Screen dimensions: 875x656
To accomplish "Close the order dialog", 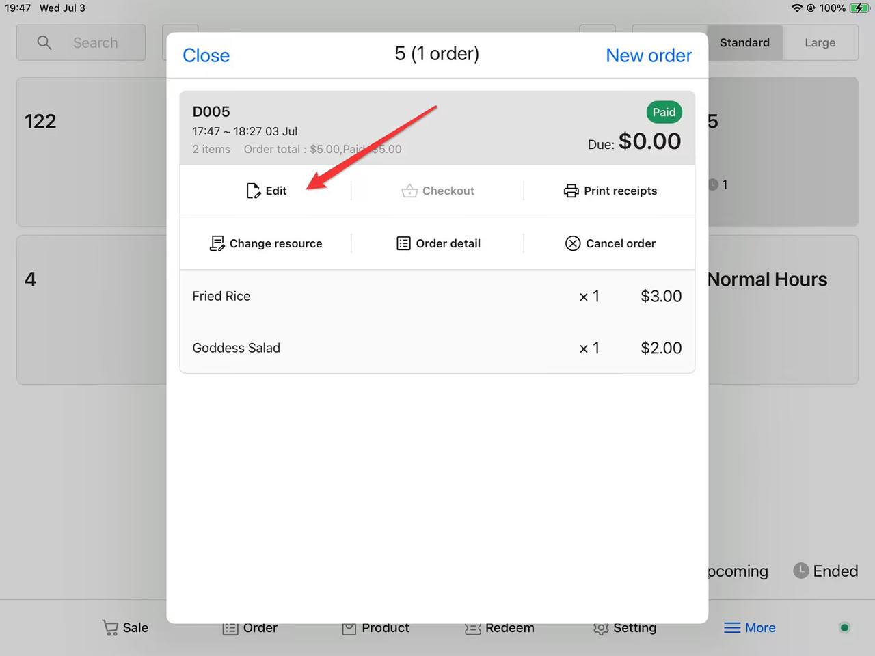I will (206, 55).
